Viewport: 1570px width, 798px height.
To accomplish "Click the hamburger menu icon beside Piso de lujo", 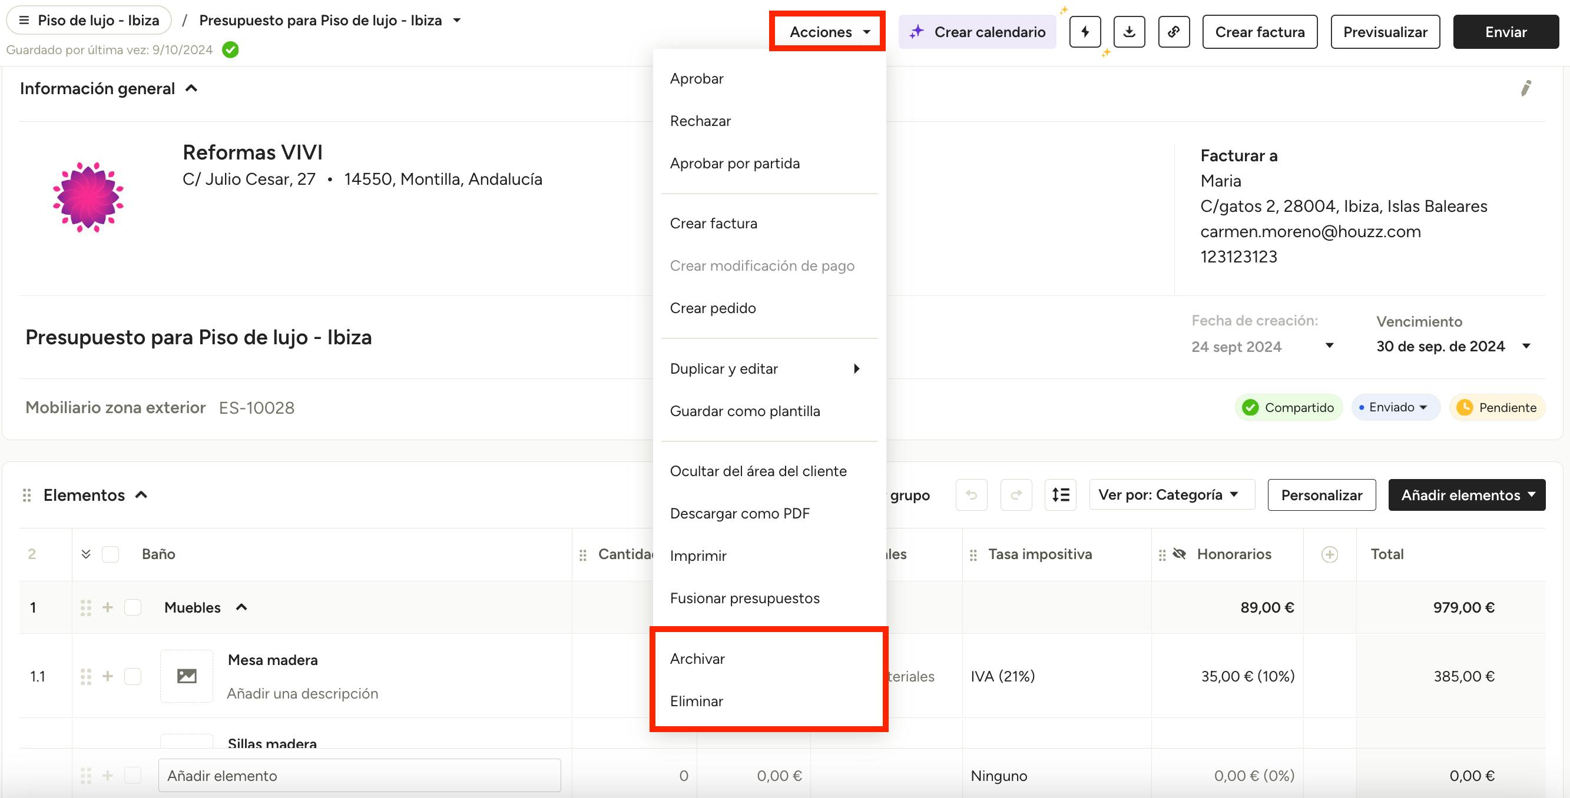I will 24,20.
